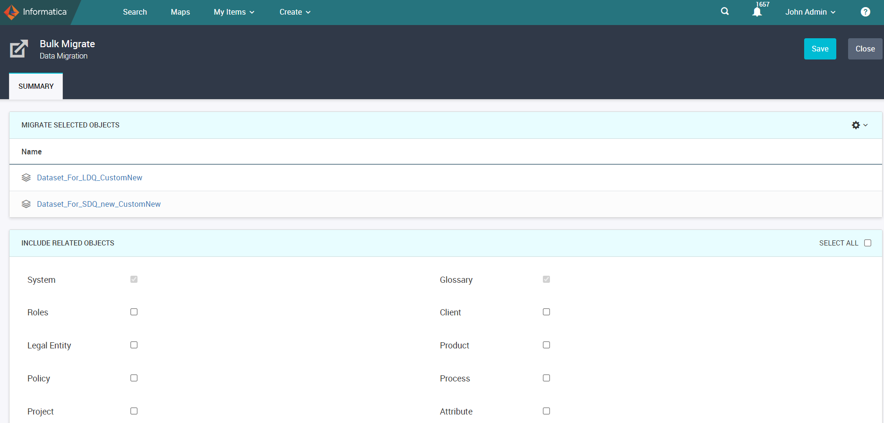
Task: Click the Close button
Action: [x=865, y=49]
